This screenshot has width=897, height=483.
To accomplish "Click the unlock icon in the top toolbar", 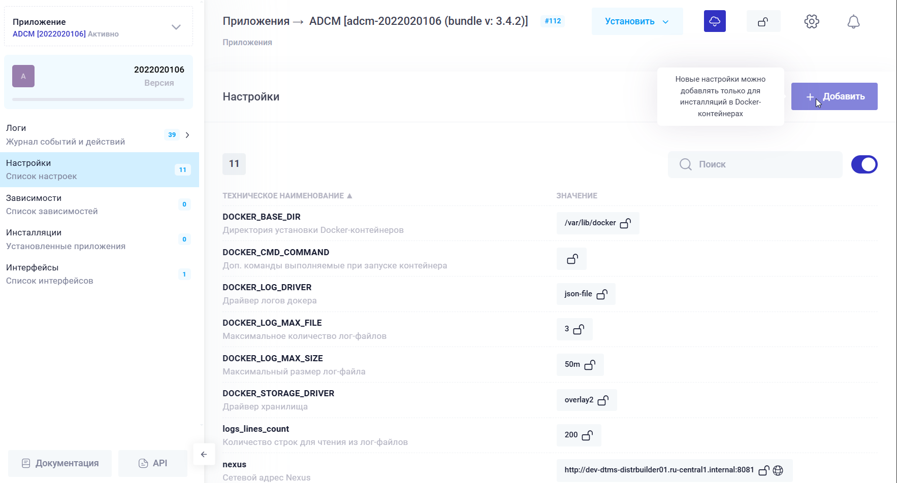I will tap(763, 21).
